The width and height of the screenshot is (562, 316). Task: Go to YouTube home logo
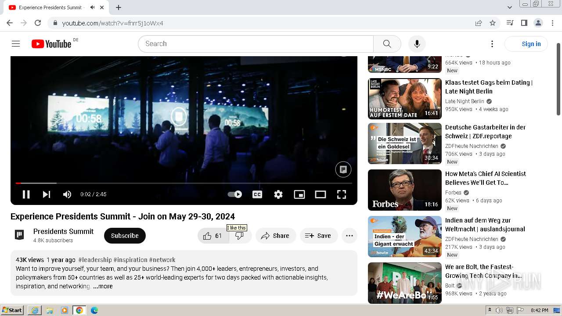51,44
